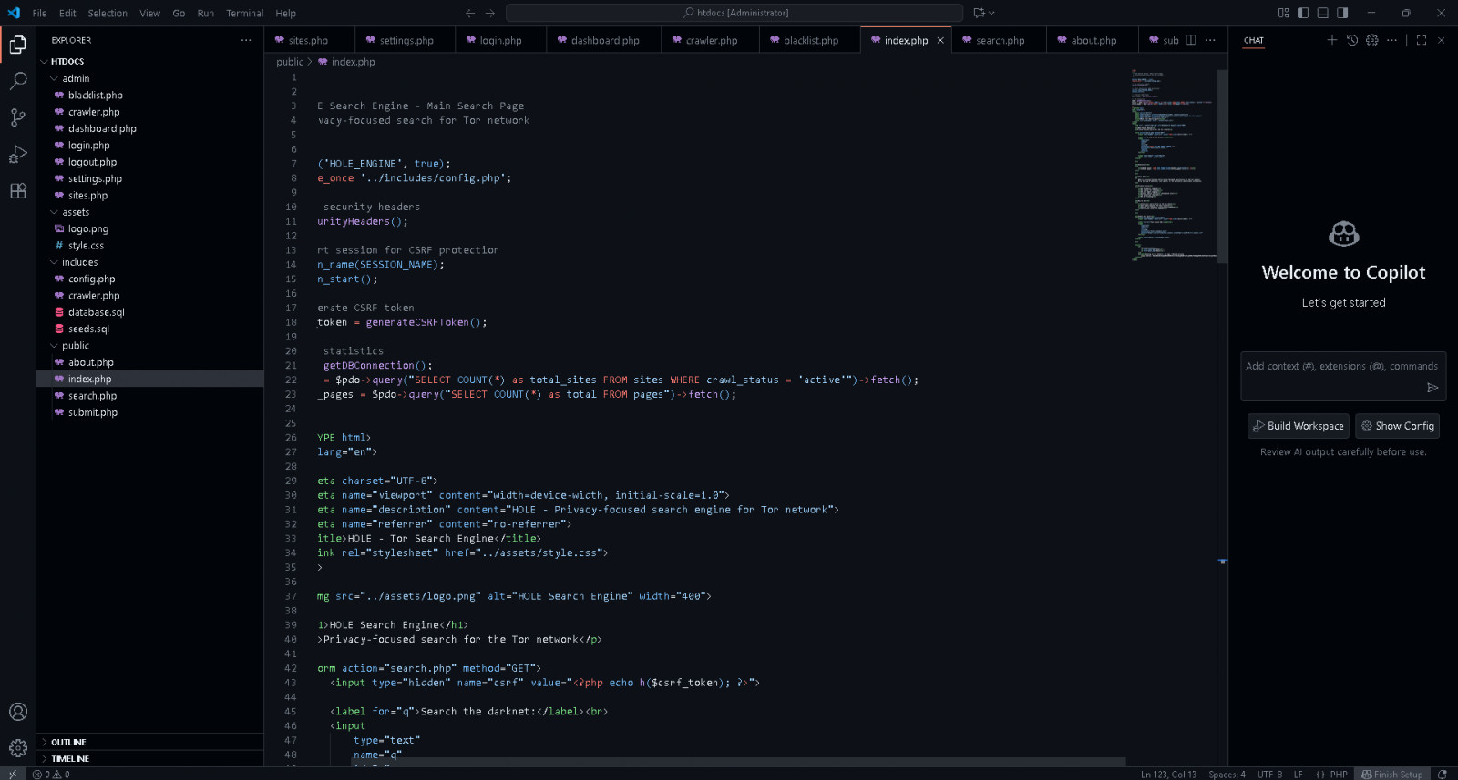Collapse the admin folder
The width and height of the screenshot is (1458, 780).
pyautogui.click(x=75, y=78)
